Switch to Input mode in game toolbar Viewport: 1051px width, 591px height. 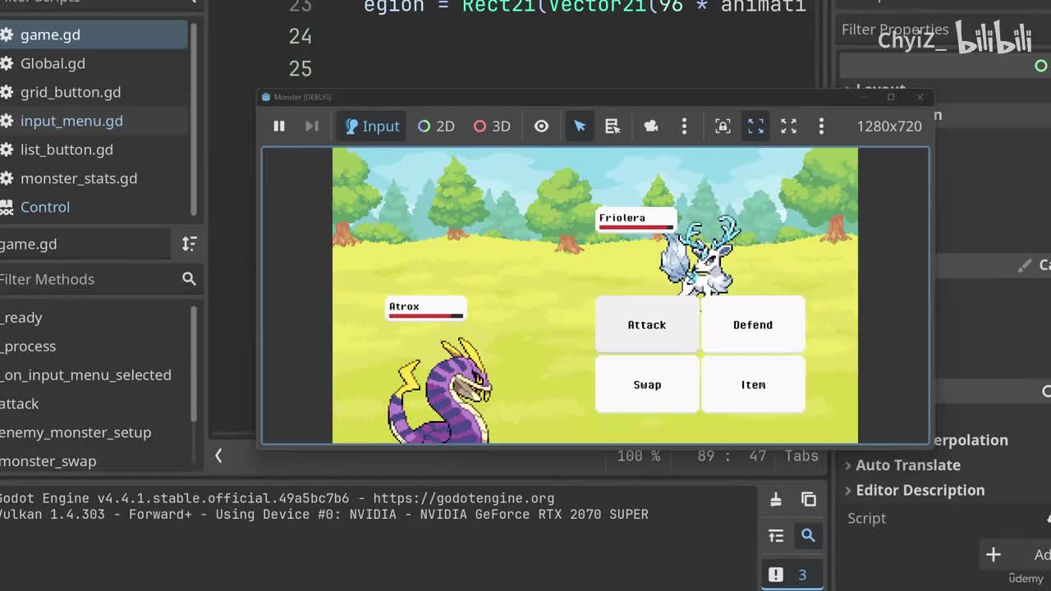click(x=372, y=126)
